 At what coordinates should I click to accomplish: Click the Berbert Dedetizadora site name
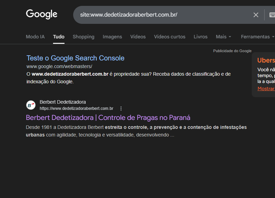tap(63, 102)
